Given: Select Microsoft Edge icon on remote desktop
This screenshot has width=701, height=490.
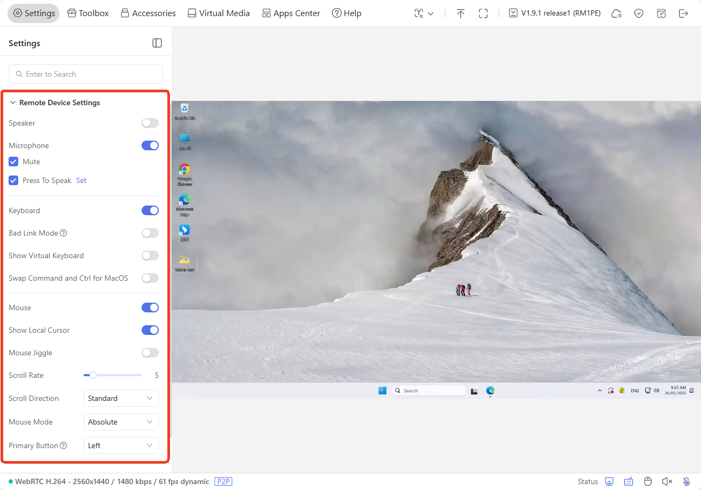Looking at the screenshot, I should [x=185, y=205].
